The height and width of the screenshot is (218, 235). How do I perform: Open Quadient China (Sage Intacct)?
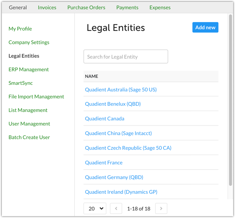[118, 133]
